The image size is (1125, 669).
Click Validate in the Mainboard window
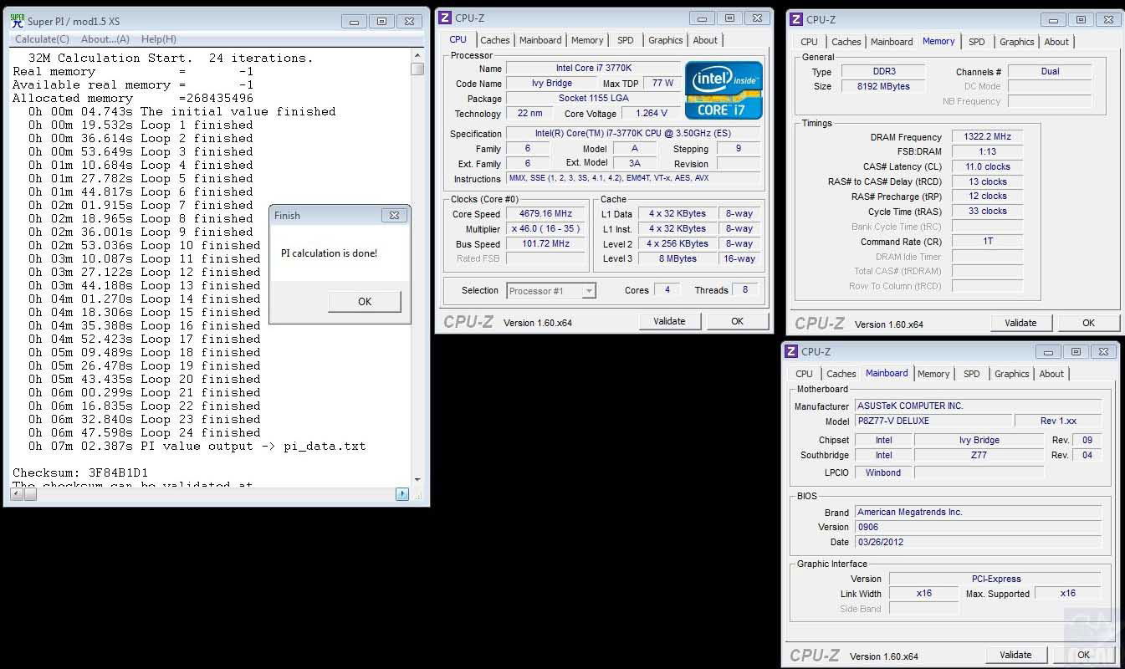pyautogui.click(x=1015, y=655)
